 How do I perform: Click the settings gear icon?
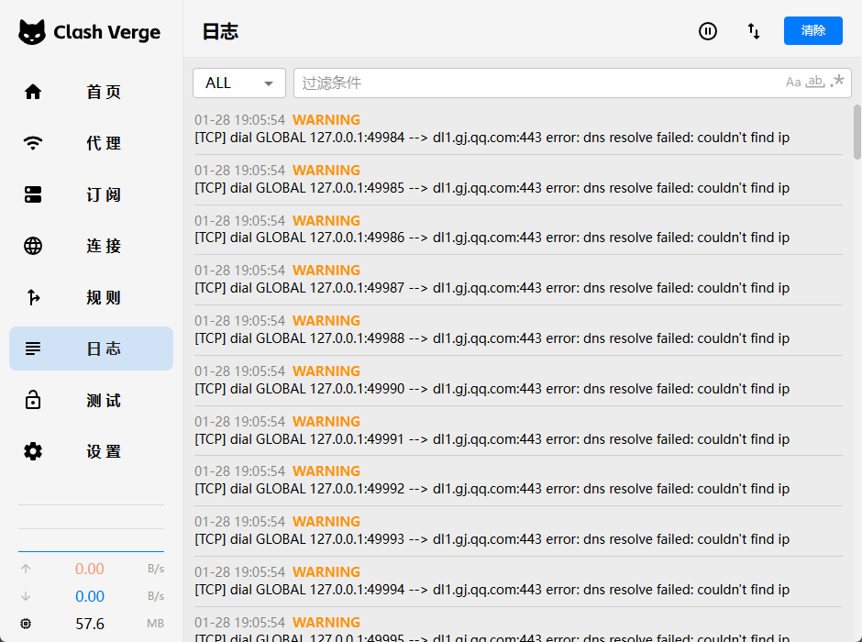coord(33,451)
